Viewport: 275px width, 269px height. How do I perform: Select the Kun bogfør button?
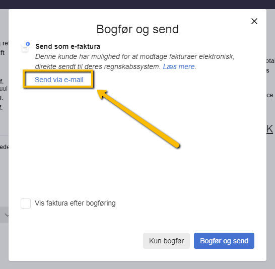point(166,241)
